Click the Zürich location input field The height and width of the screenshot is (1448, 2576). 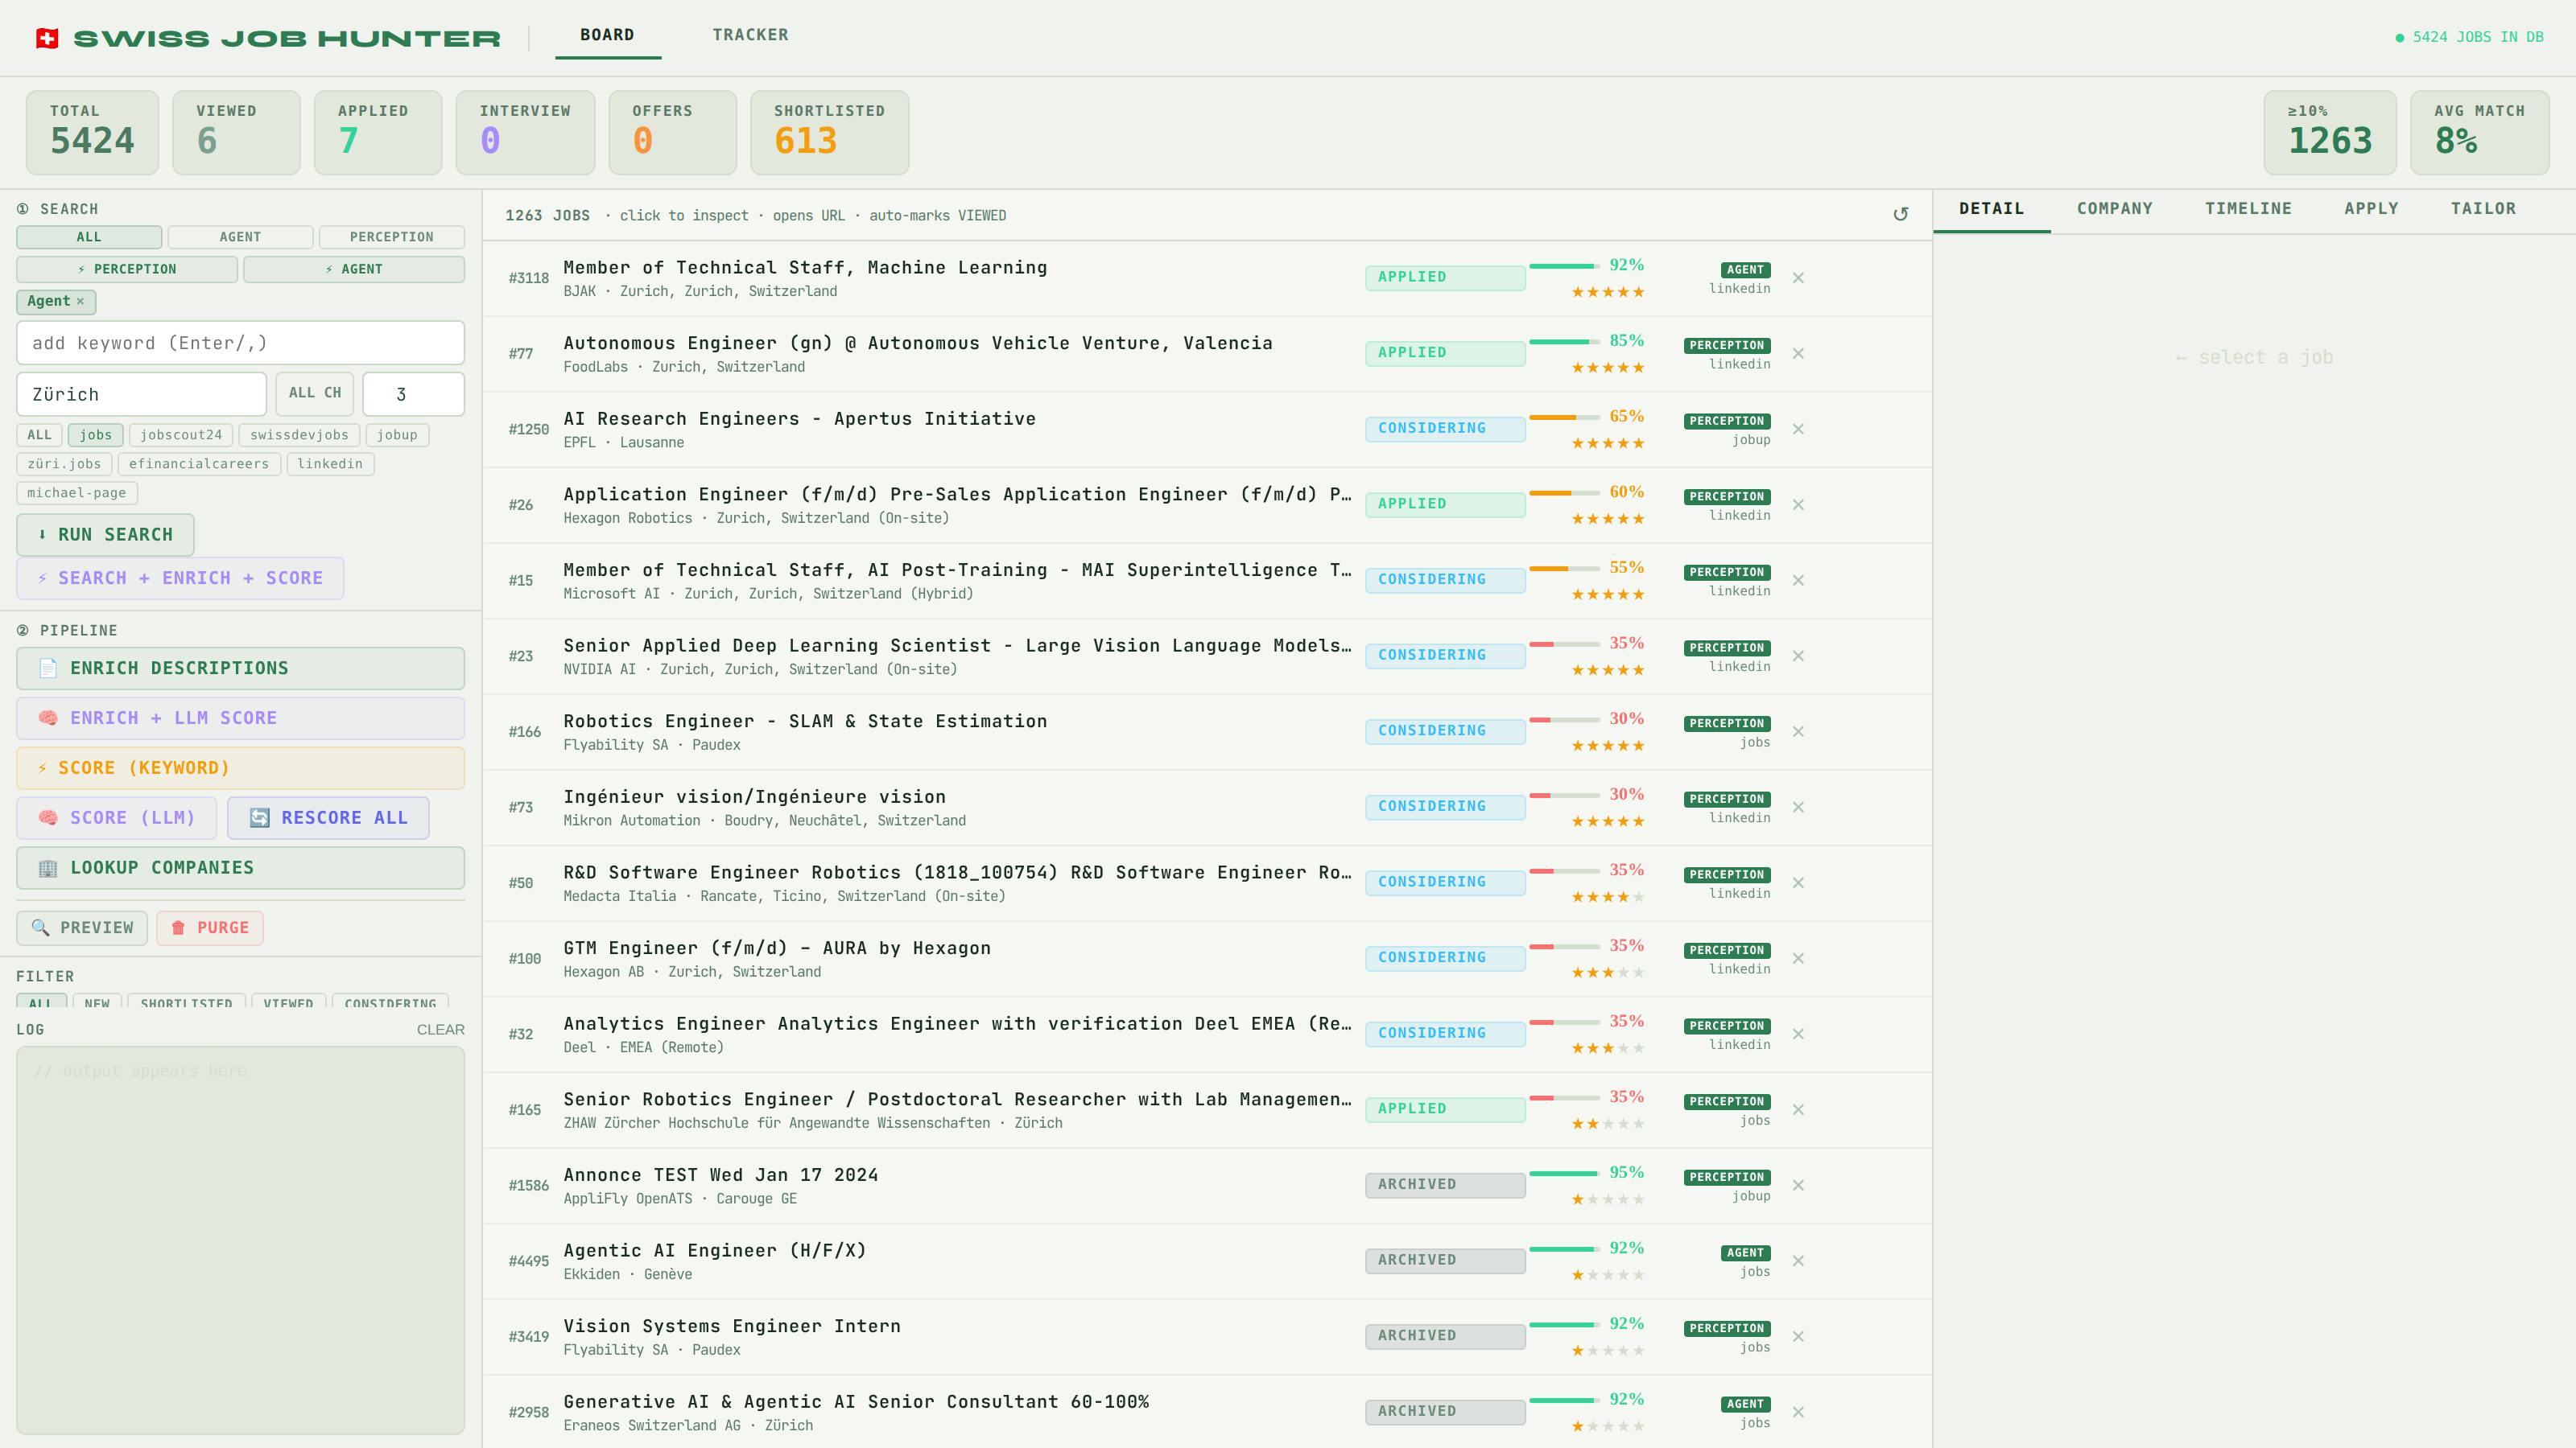(141, 395)
